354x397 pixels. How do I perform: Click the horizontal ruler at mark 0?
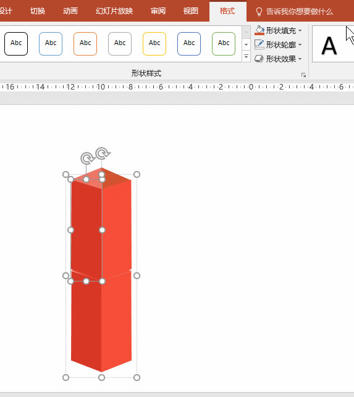[x=251, y=87]
